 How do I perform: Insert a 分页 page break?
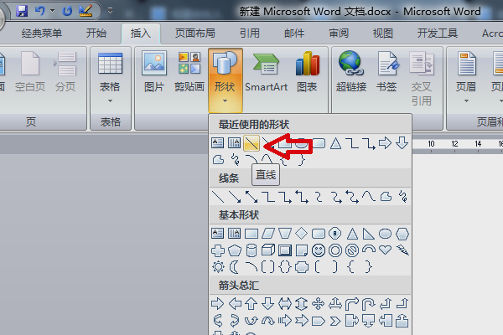click(x=65, y=72)
